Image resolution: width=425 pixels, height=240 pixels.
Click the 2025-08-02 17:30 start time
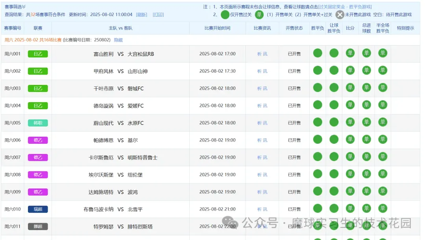(x=217, y=71)
